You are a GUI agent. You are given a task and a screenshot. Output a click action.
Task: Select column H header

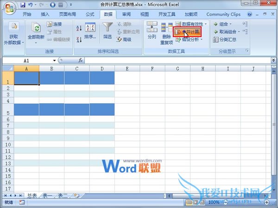202,69
